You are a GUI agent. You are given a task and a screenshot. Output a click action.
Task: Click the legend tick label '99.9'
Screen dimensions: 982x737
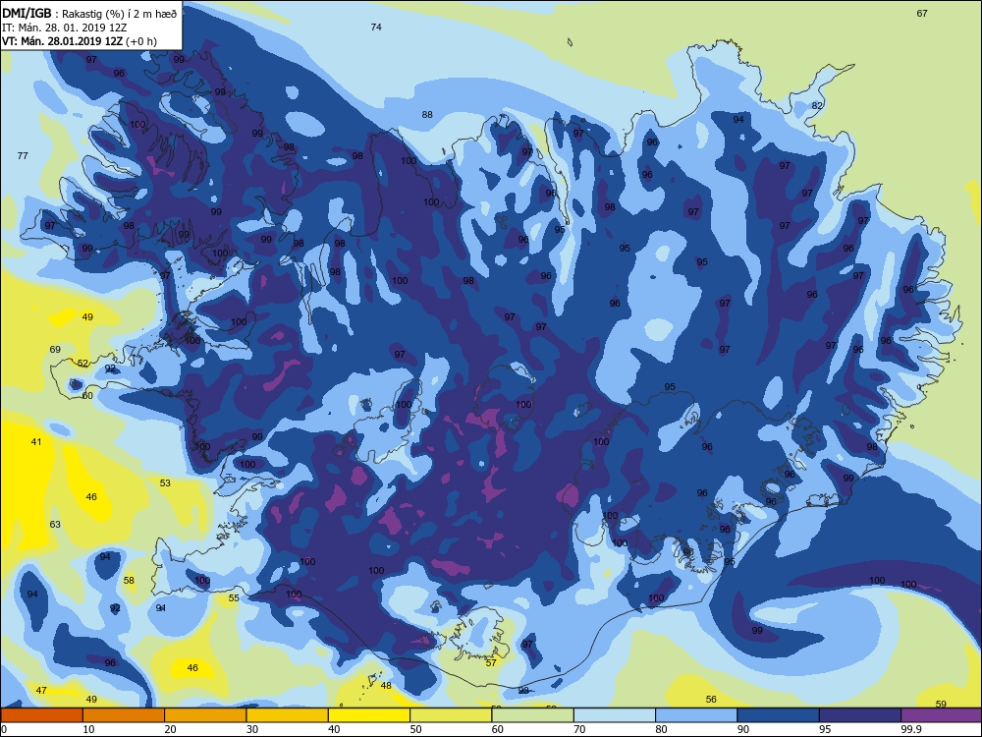pos(910,729)
